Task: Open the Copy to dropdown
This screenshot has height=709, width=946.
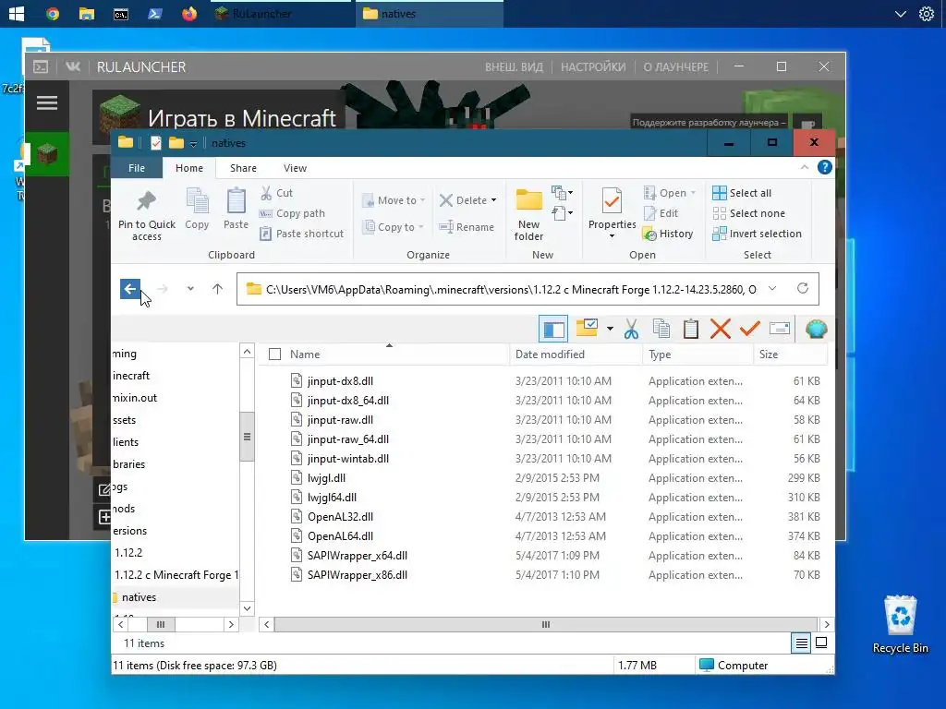Action: point(394,227)
